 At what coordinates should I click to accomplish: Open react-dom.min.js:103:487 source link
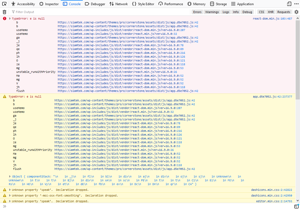click(x=273, y=18)
